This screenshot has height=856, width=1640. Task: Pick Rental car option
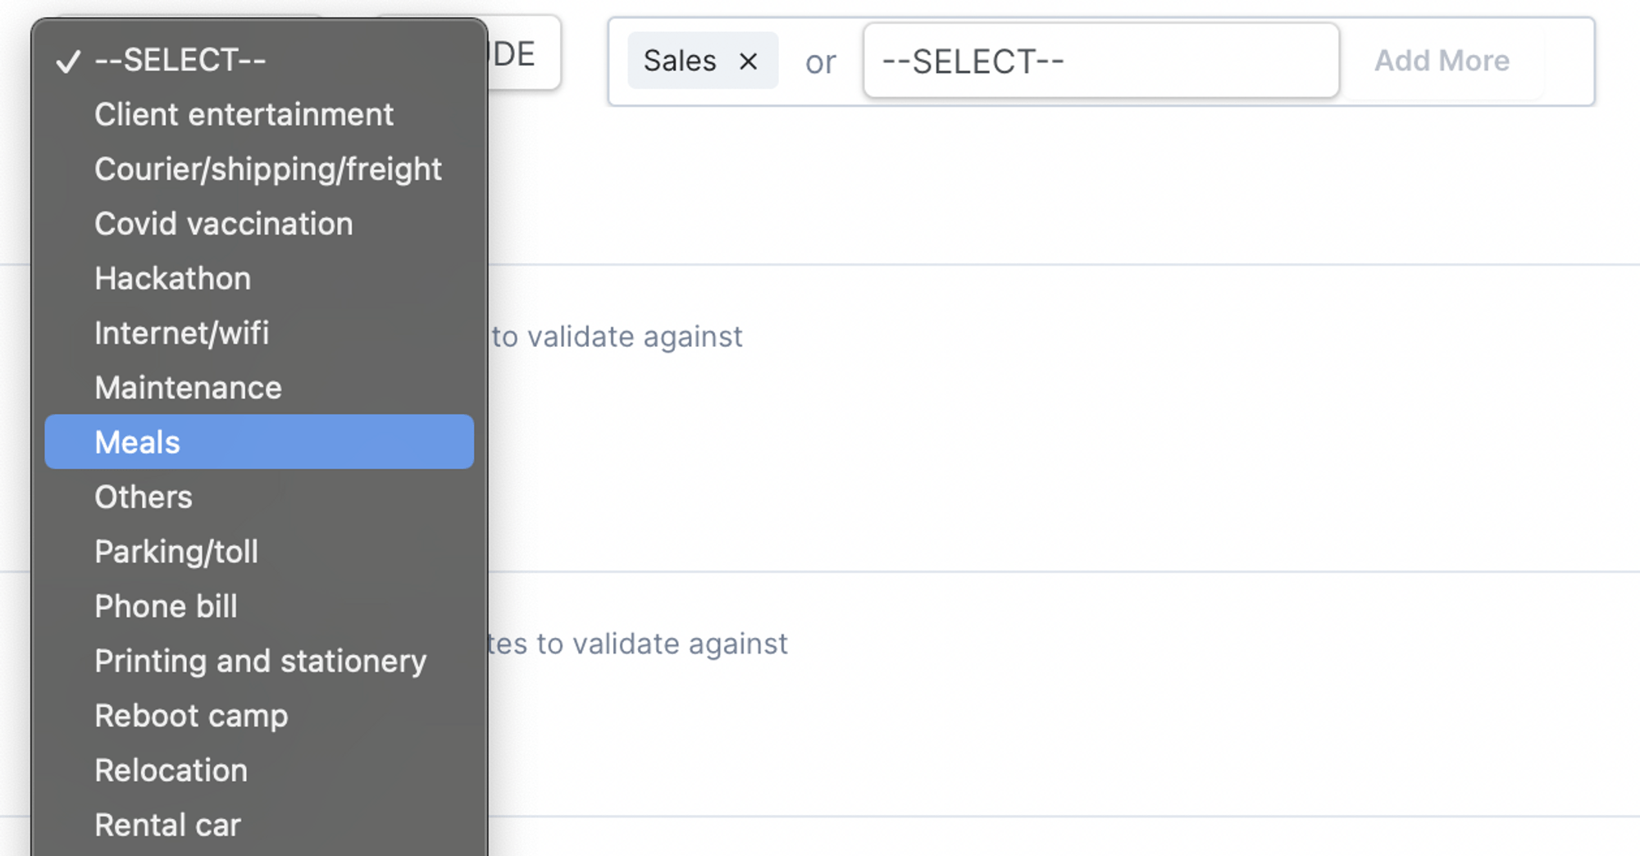point(259,825)
